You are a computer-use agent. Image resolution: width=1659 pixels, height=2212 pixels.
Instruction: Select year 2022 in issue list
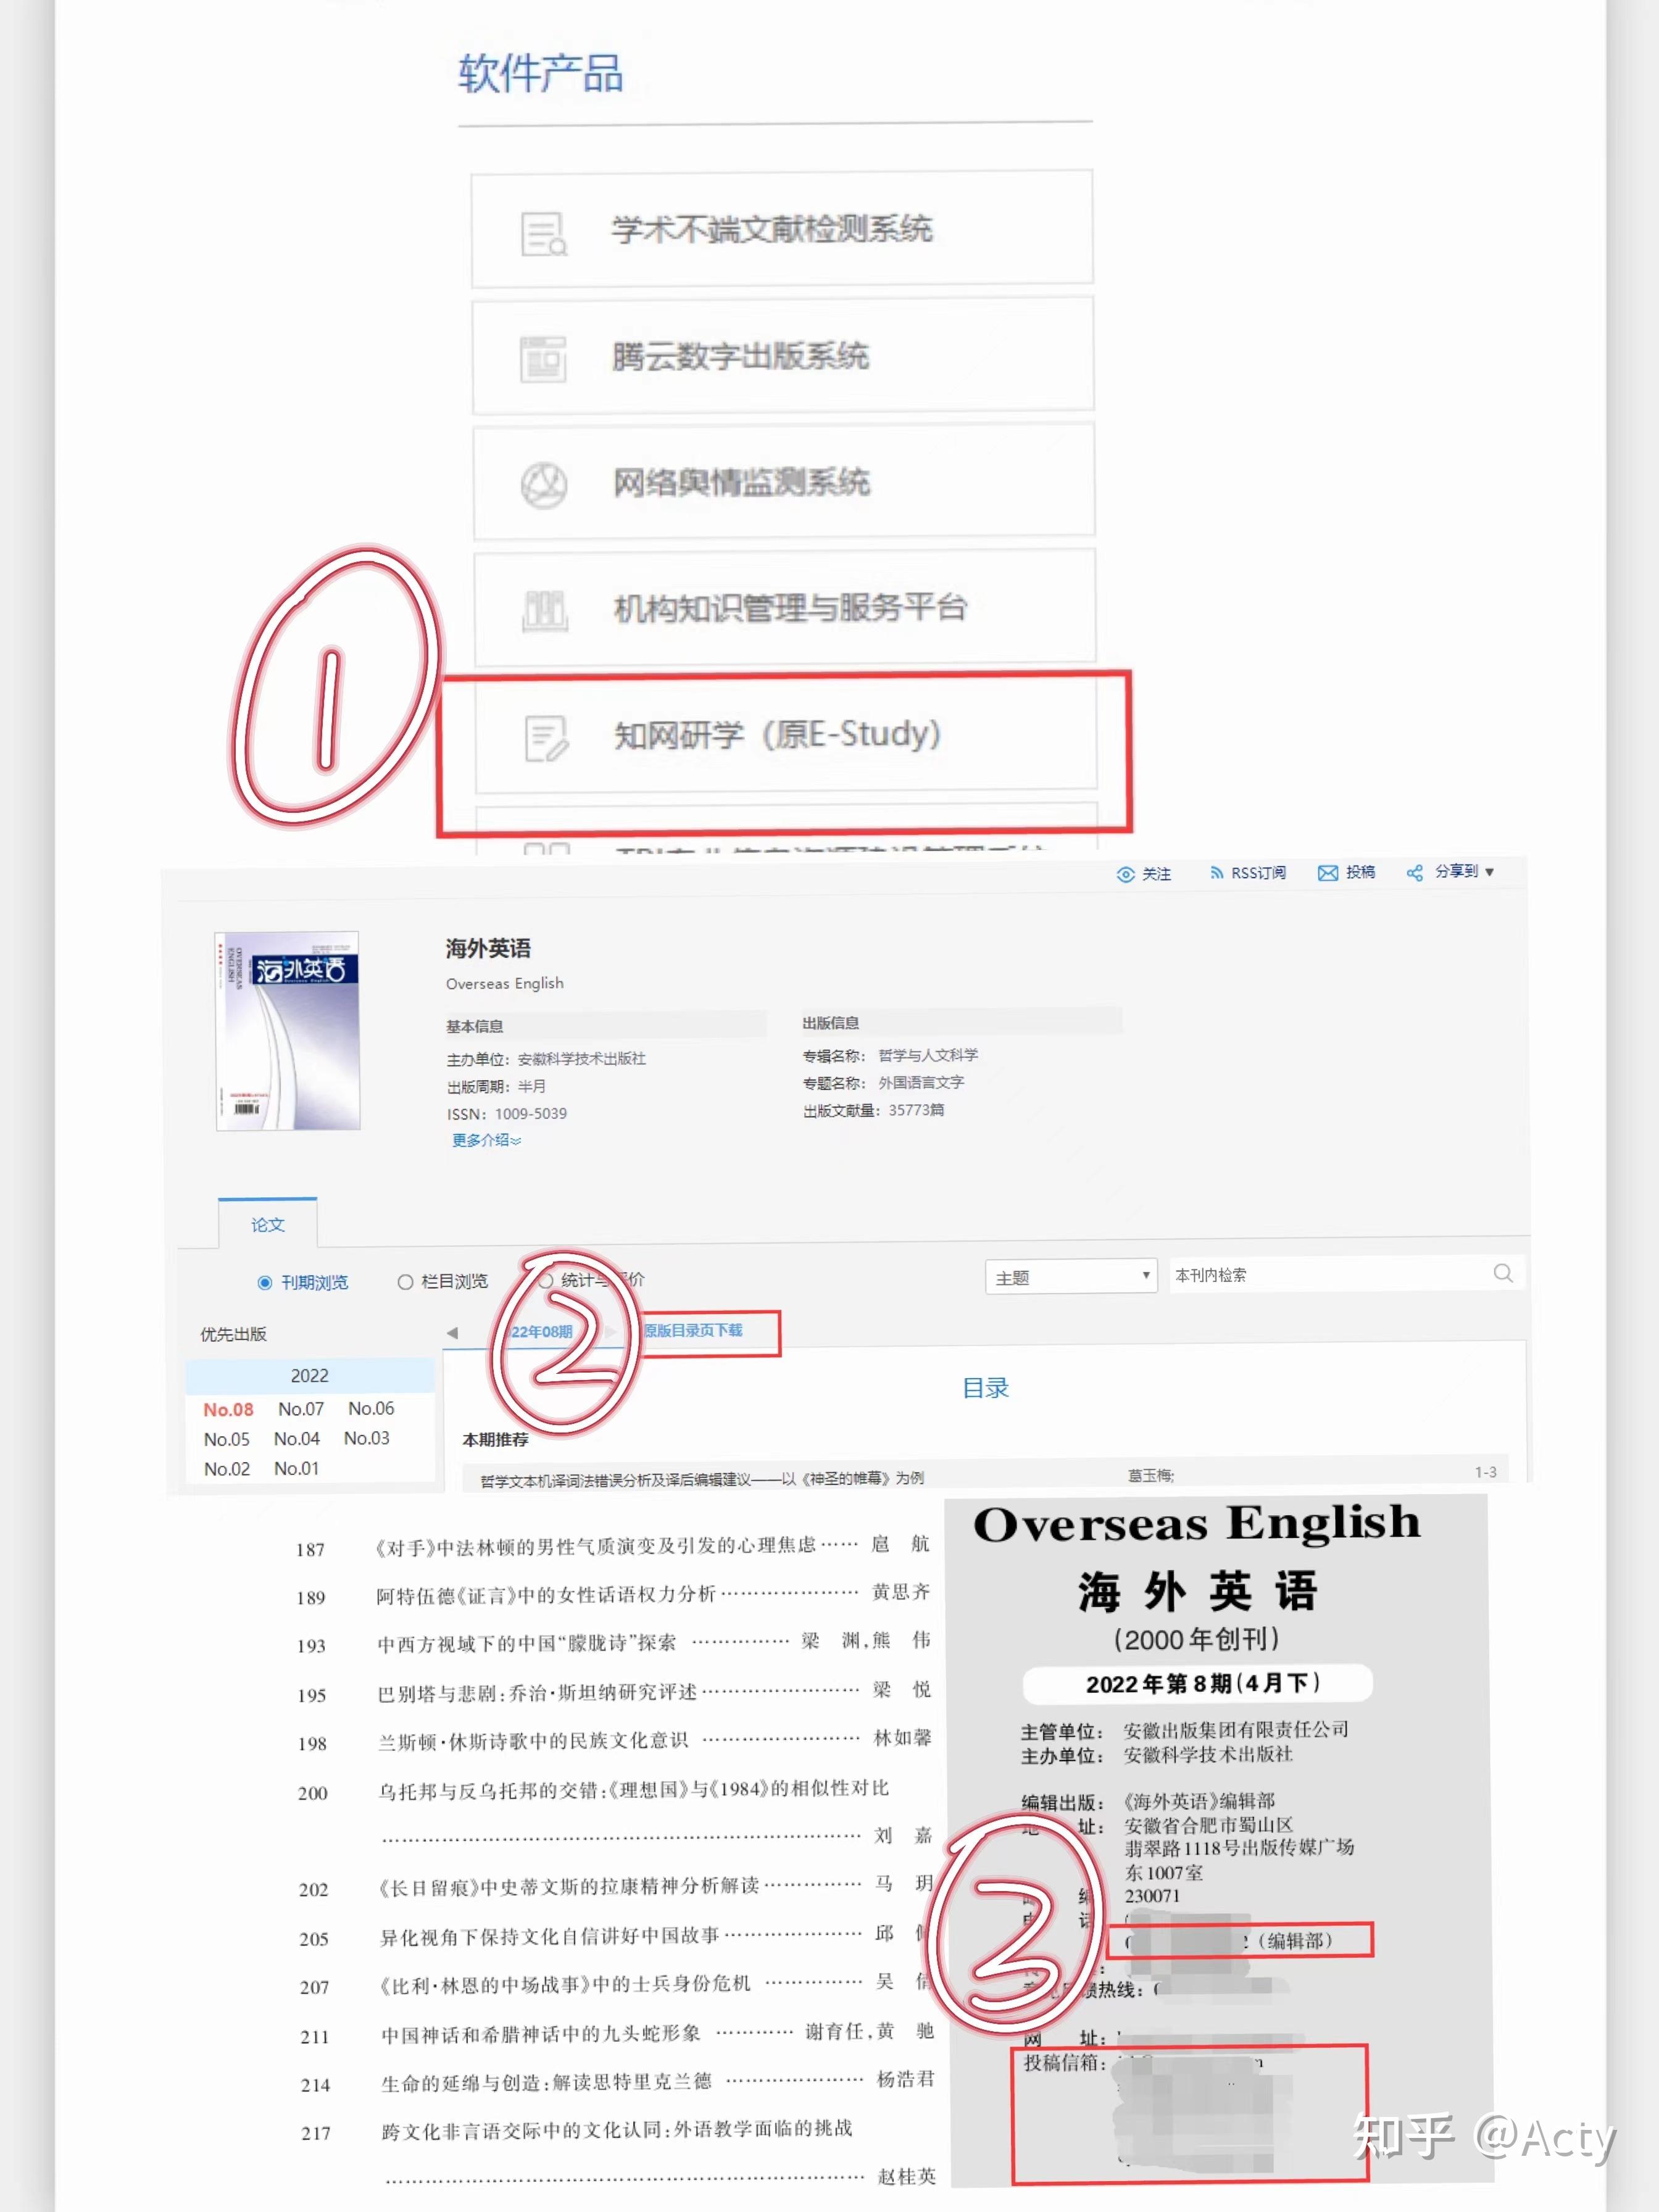pos(309,1376)
